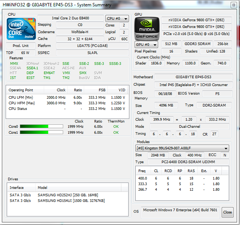Close the System Summary window with X
The width and height of the screenshot is (240, 225).
[x=234, y=5]
